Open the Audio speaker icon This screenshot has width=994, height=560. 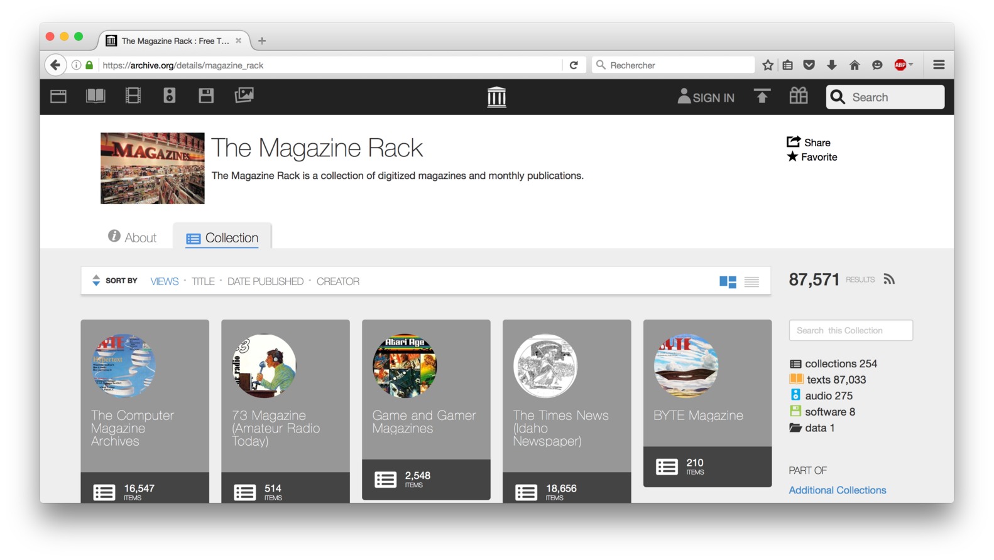coord(170,96)
